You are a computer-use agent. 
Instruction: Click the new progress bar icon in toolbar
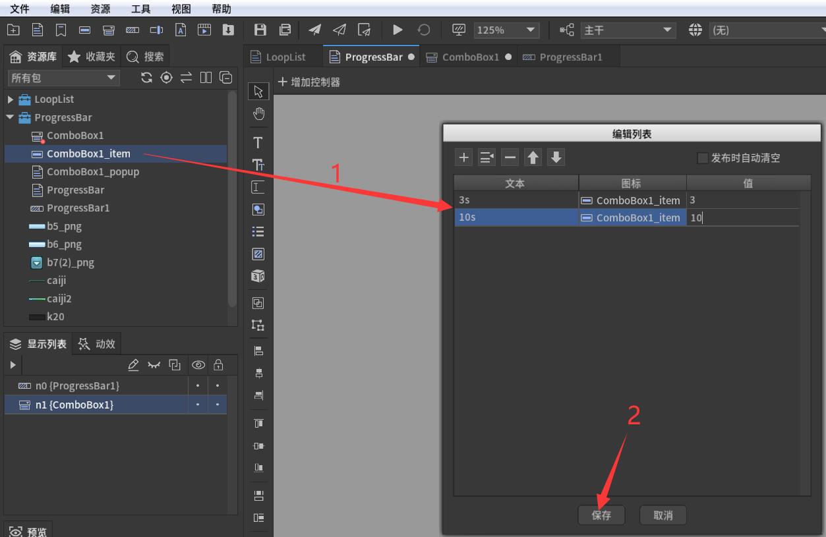133,30
